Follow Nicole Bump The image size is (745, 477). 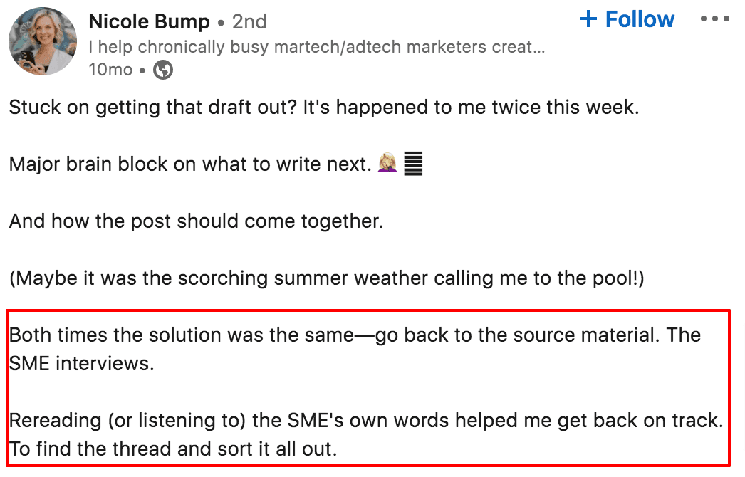(x=639, y=19)
